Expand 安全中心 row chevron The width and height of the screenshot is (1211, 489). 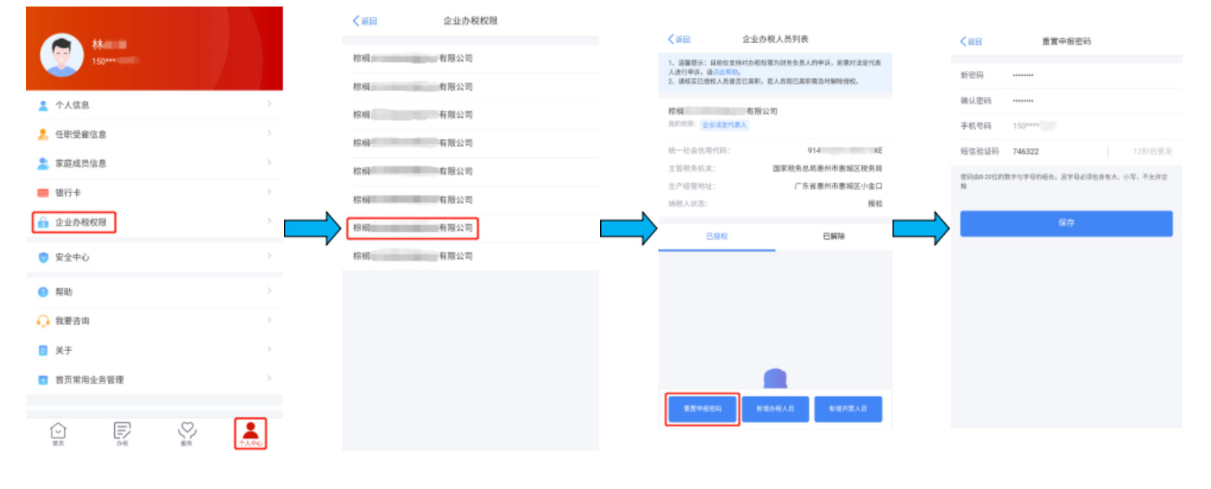coord(269,256)
